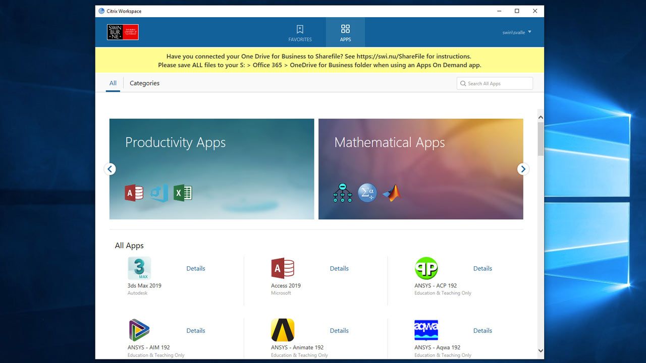Image resolution: width=646 pixels, height=363 pixels.
Task: Show Details for ANSYS - Aqwa 192
Action: [482, 331]
